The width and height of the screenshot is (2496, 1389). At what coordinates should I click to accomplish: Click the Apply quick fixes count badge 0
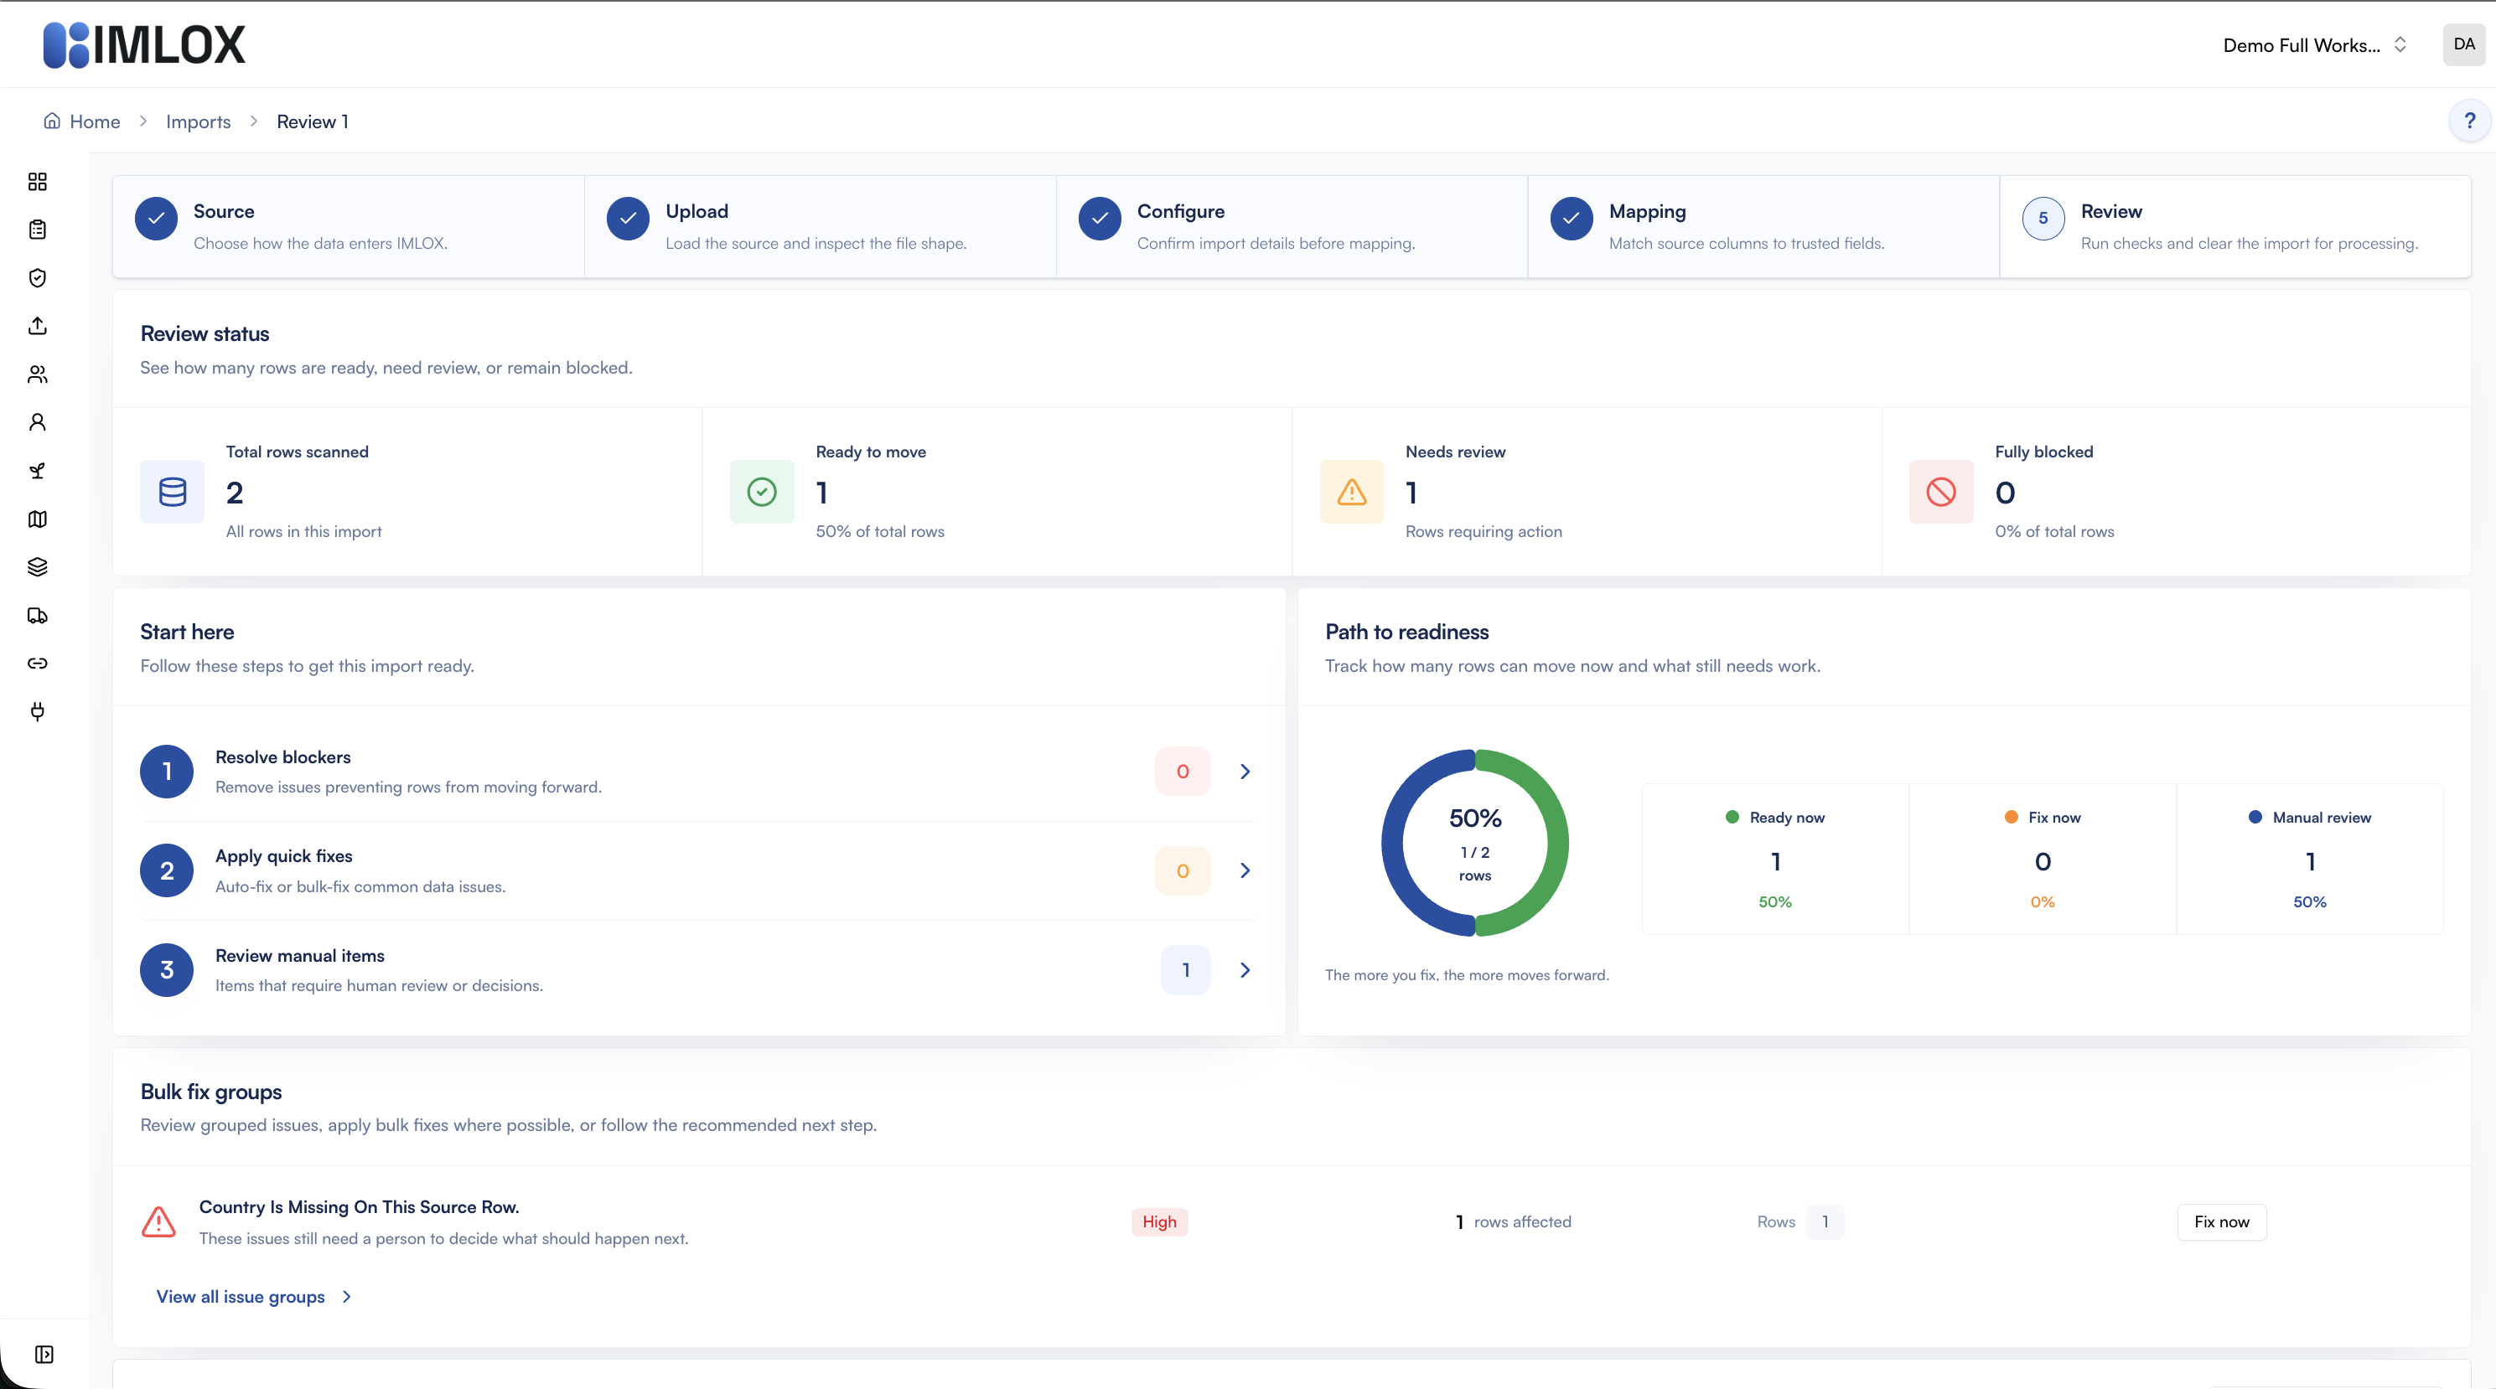pos(1182,870)
